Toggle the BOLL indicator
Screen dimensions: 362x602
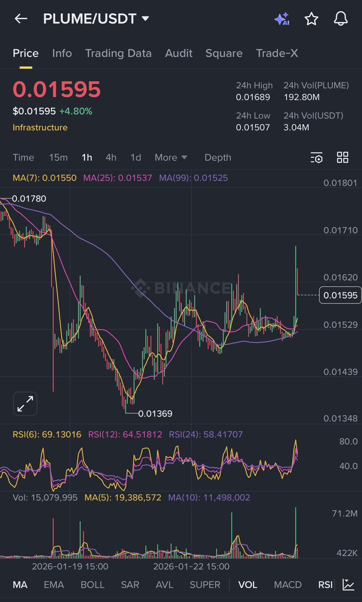(x=92, y=585)
